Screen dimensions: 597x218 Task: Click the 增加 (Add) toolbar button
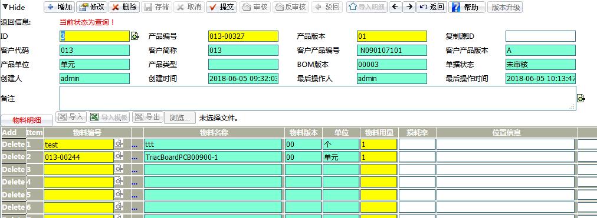(x=60, y=7)
